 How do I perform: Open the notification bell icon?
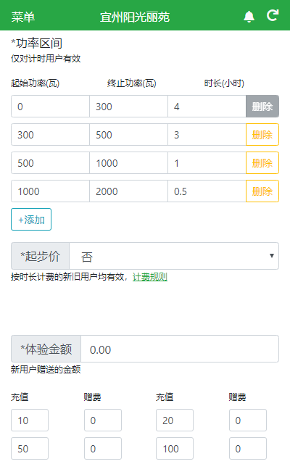pyautogui.click(x=249, y=17)
